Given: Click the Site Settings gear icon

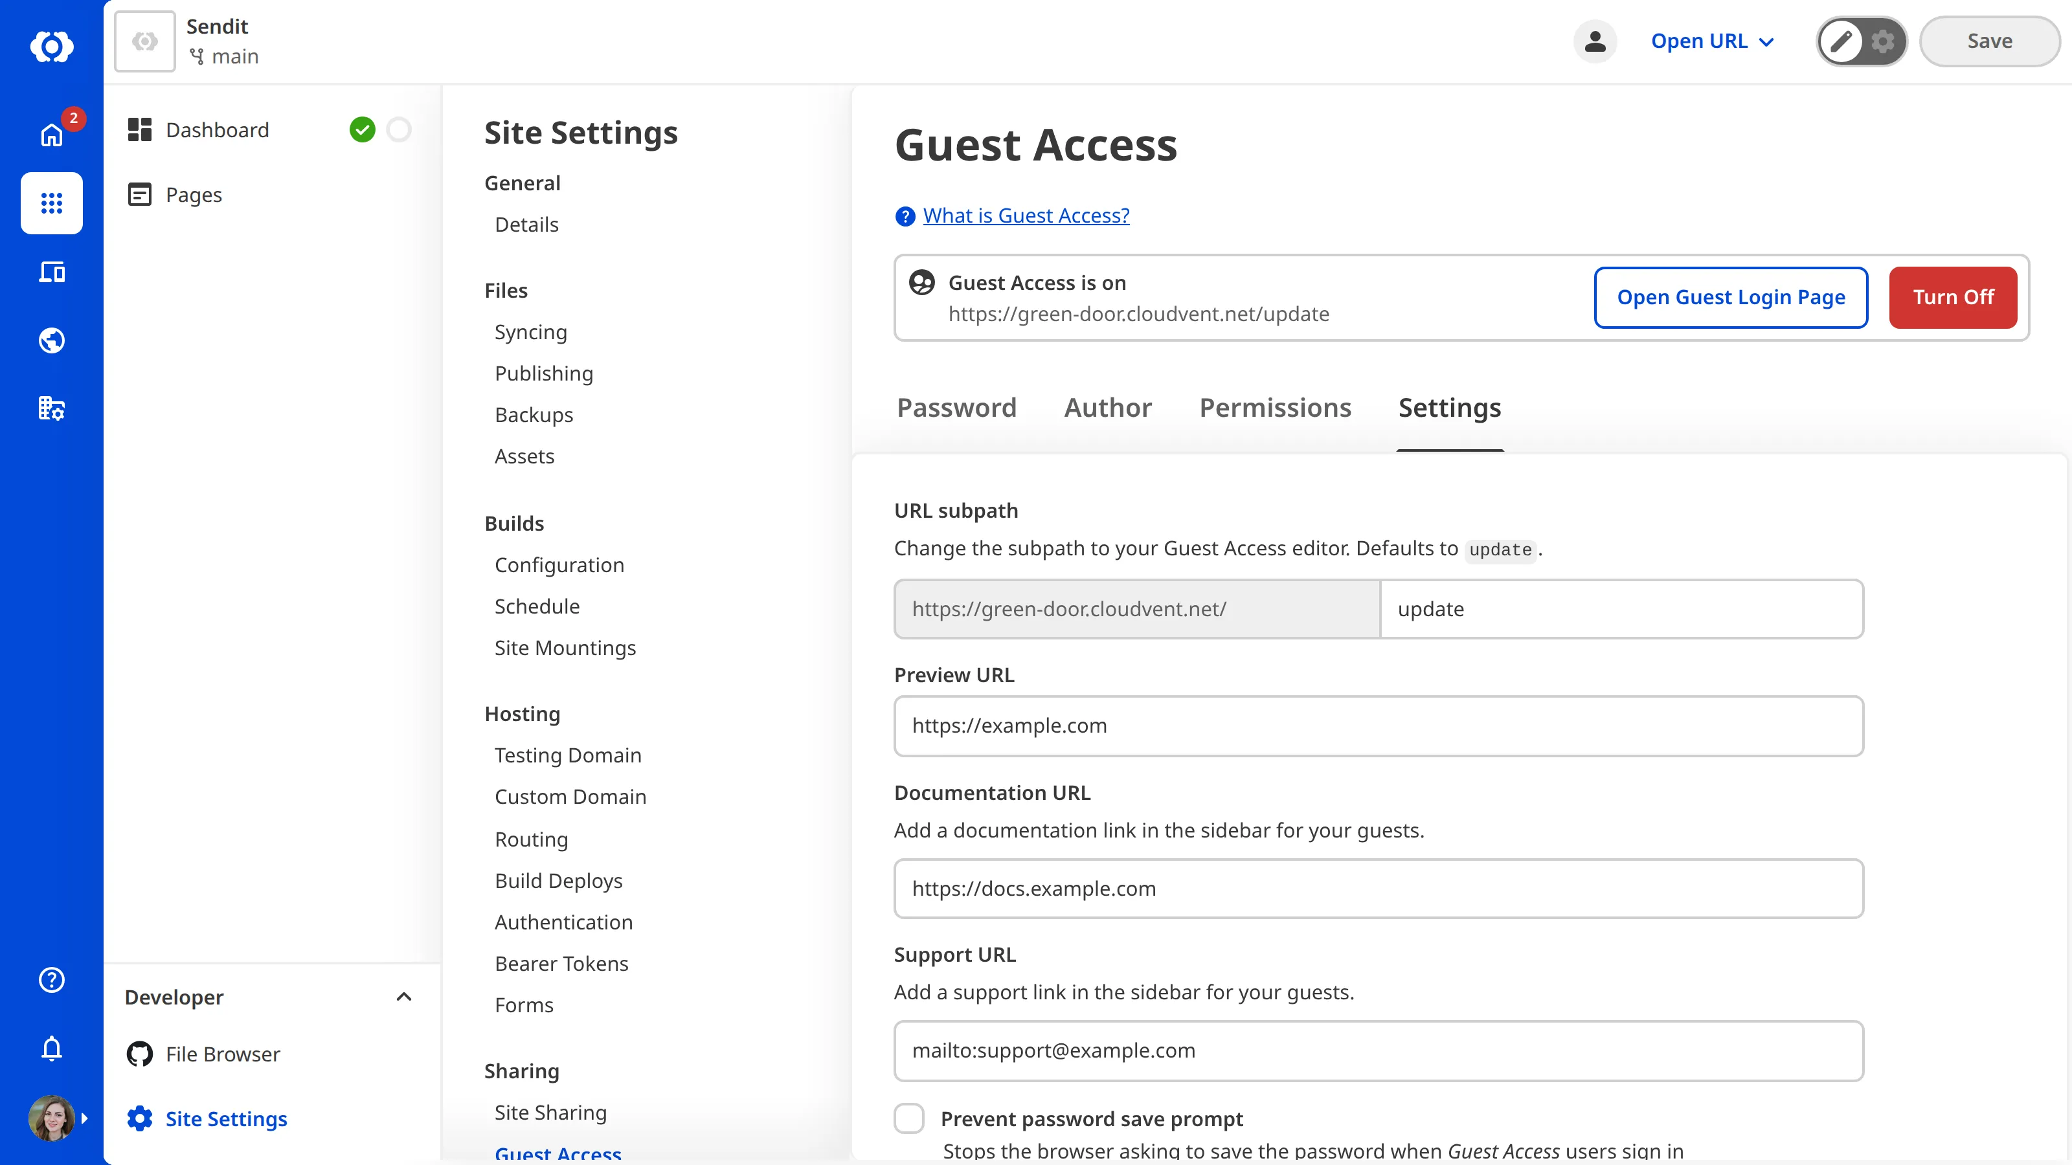Looking at the screenshot, I should (x=140, y=1118).
